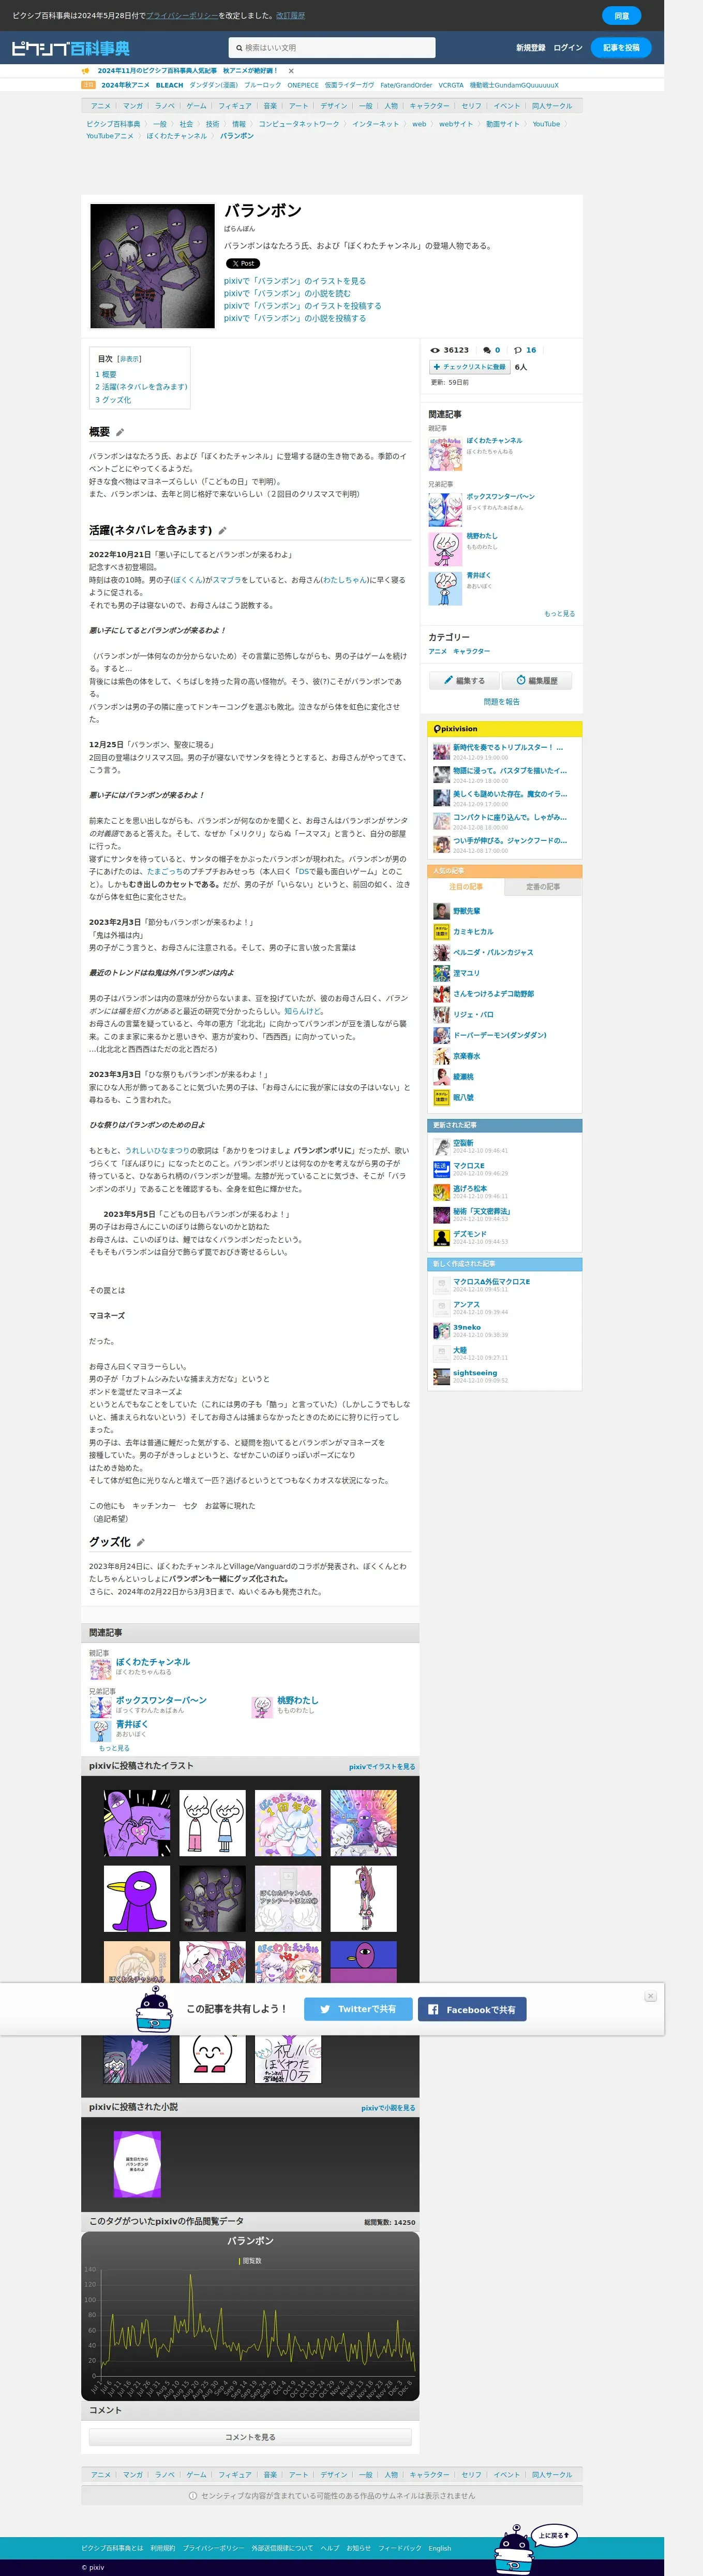This screenshot has width=703, height=2576.
Task: Click 記事を投稿 post article button
Action: tap(621, 48)
